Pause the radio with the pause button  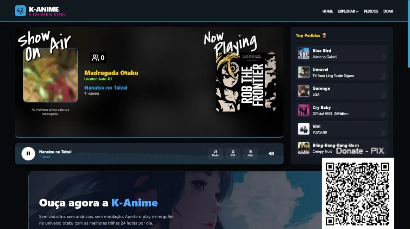click(x=28, y=154)
